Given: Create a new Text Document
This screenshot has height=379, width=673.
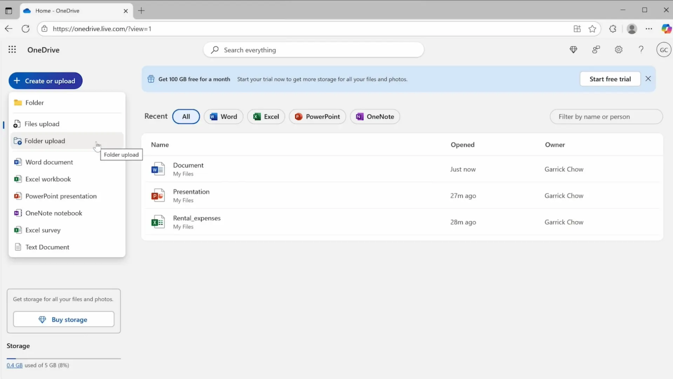Looking at the screenshot, I should (67, 247).
